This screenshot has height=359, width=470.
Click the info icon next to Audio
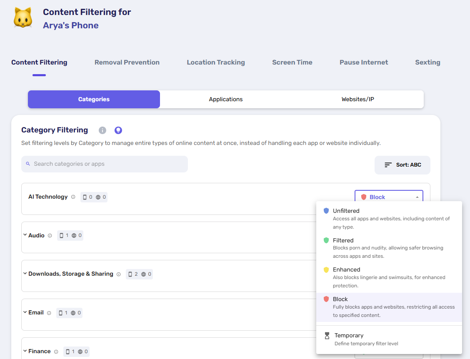click(50, 236)
